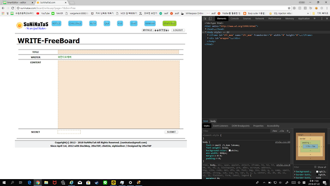Image resolution: width=330 pixels, height=186 pixels.
Task: Open the SQL Injection bookmark
Action: tap(281, 13)
